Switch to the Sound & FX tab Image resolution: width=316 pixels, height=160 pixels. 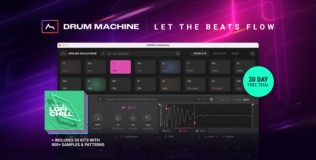(x=200, y=53)
